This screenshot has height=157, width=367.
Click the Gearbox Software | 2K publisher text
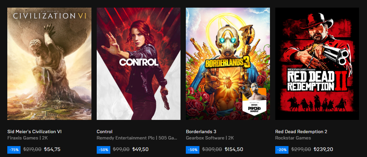pyautogui.click(x=210, y=138)
